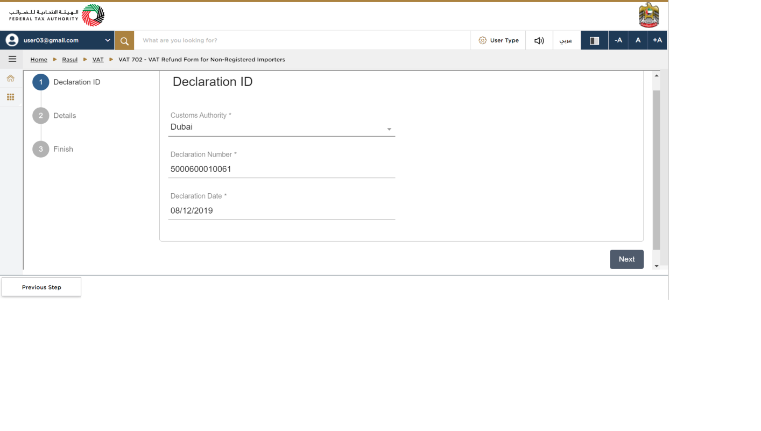The width and height of the screenshot is (761, 431).
Task: Click the Customs Authority dropdown arrow
Action: (x=389, y=129)
